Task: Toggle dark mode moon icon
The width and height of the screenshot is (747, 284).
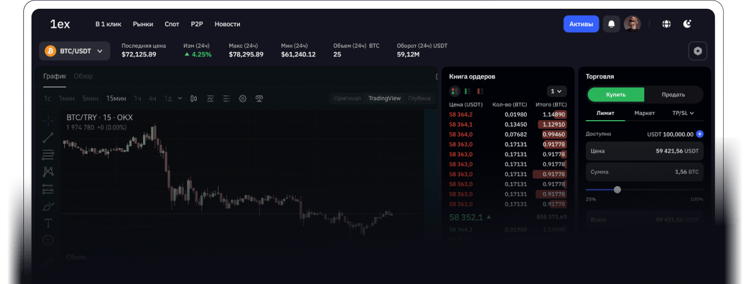Action: [687, 24]
